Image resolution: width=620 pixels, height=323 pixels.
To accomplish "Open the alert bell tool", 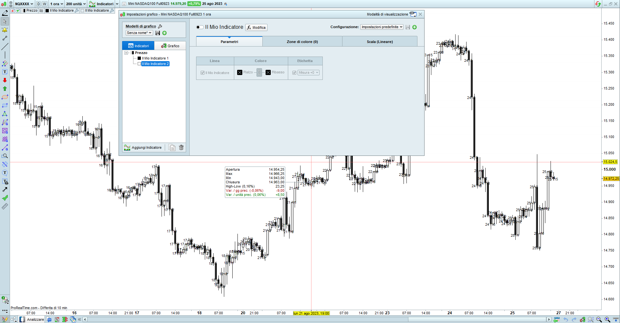I will pyautogui.click(x=5, y=30).
